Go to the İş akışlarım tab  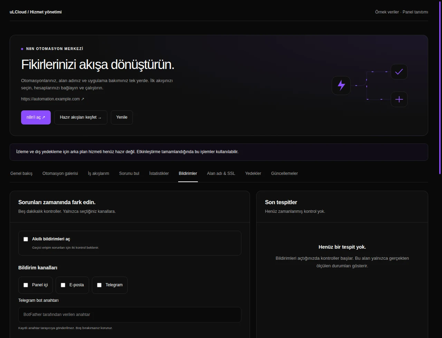(x=98, y=173)
